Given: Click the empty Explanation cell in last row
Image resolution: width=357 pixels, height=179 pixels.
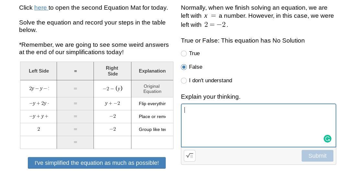Looking at the screenshot, I should tap(152, 142).
